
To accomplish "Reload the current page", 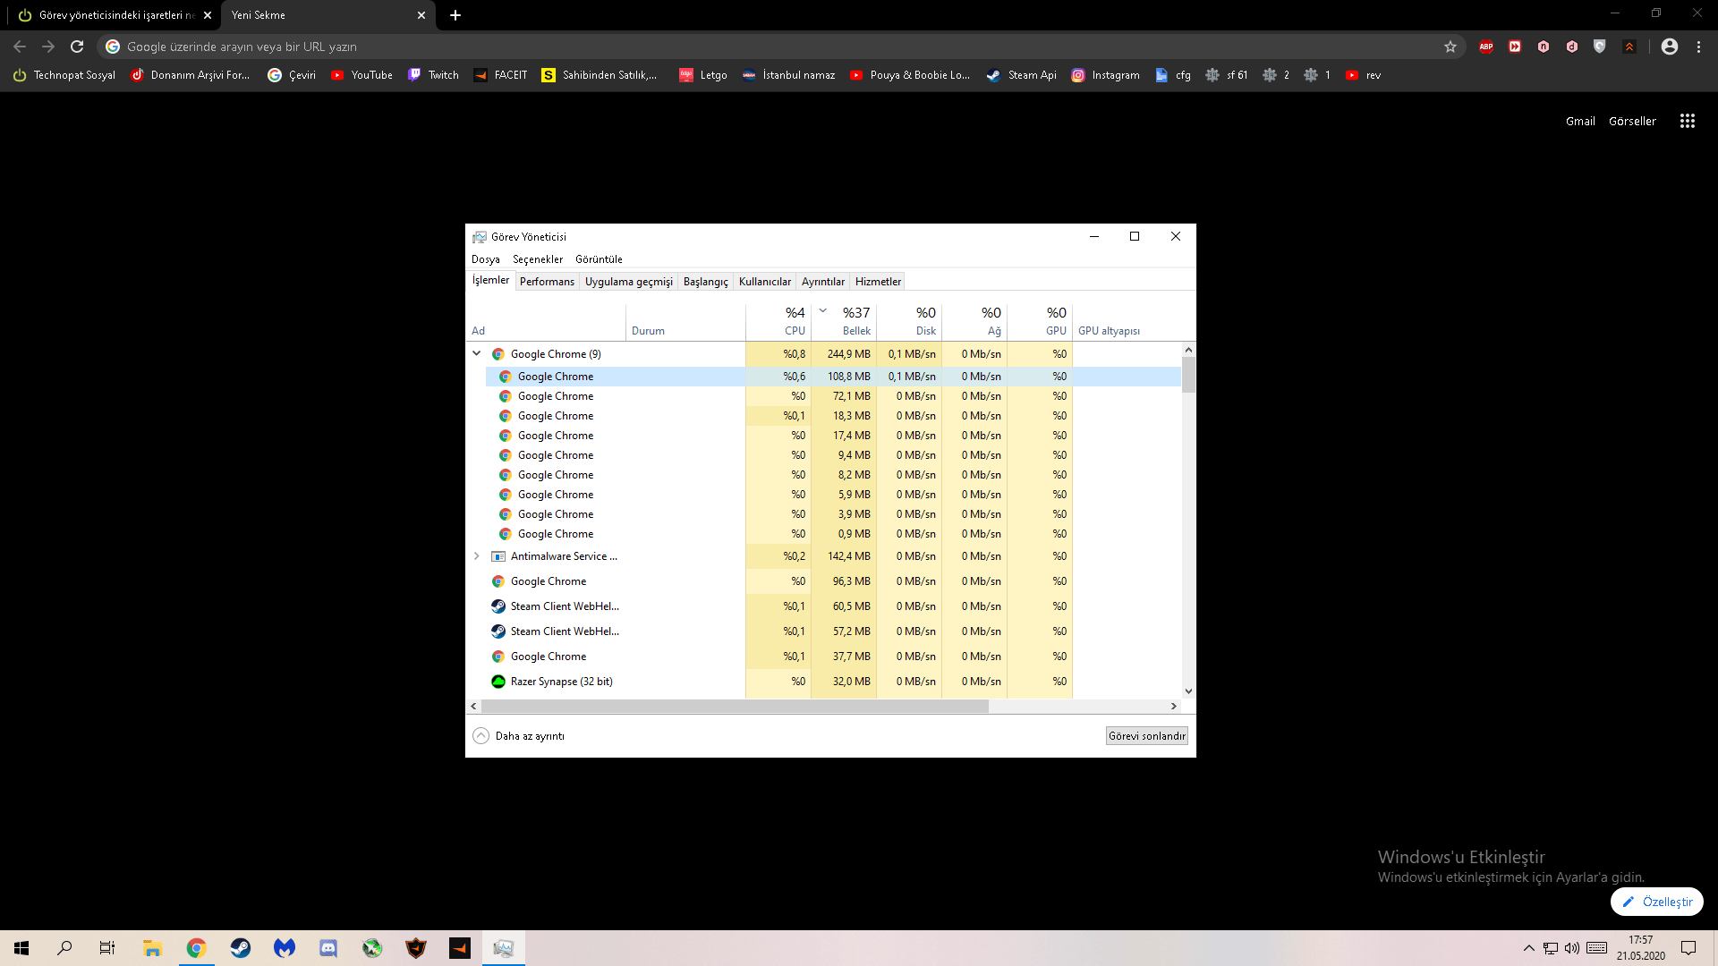I will (77, 47).
